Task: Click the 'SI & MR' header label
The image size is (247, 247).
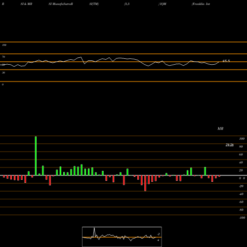Action: click(26, 4)
